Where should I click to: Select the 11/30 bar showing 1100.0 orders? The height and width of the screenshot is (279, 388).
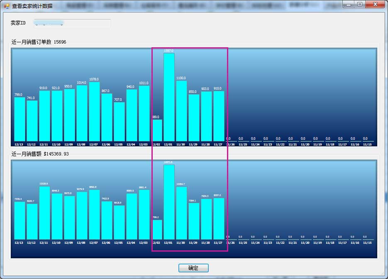tap(181, 111)
